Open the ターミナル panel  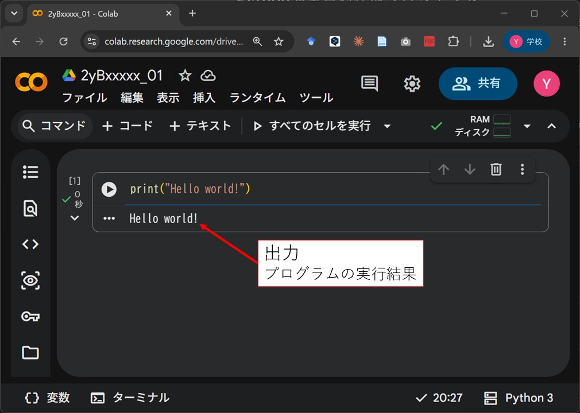tap(130, 398)
